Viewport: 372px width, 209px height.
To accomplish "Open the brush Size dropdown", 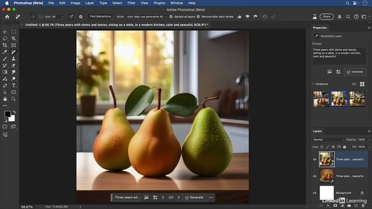I will 63,17.
